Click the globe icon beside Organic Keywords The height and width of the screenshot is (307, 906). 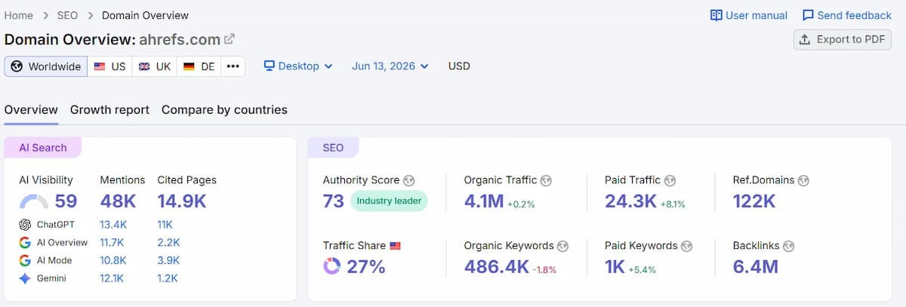tap(563, 246)
